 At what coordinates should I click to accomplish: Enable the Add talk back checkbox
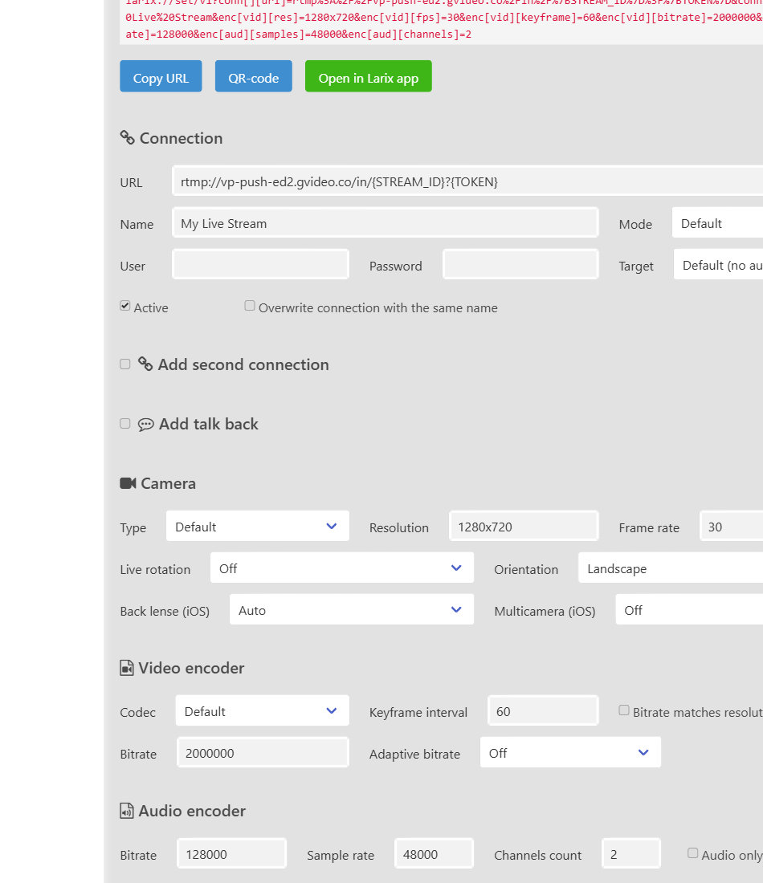click(x=125, y=424)
